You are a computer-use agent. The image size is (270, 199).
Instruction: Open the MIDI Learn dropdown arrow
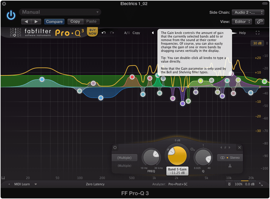tap(36, 184)
